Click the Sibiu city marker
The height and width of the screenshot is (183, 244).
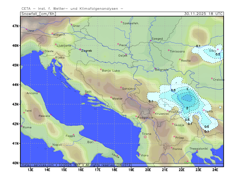tap(218, 49)
